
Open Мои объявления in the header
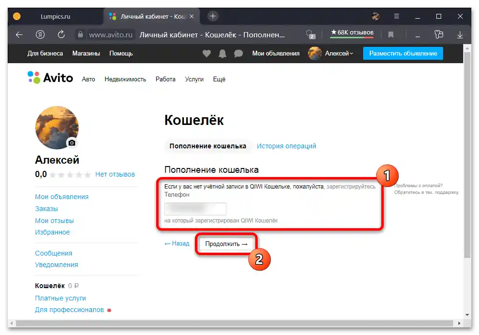point(276,54)
